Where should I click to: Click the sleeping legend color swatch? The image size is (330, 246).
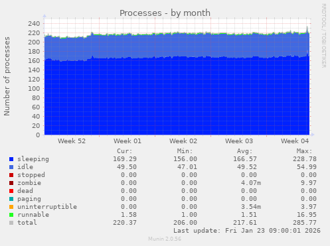[11, 159]
